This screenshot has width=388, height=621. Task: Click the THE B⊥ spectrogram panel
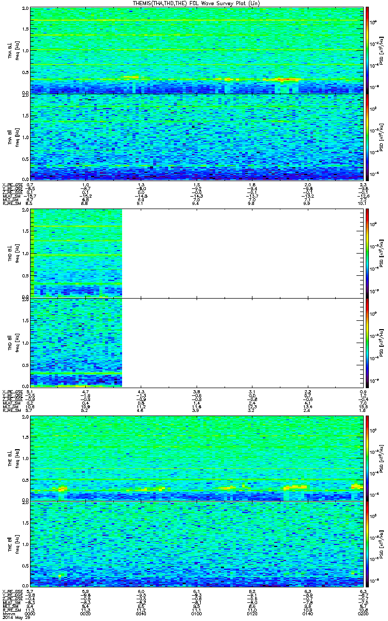click(197, 457)
